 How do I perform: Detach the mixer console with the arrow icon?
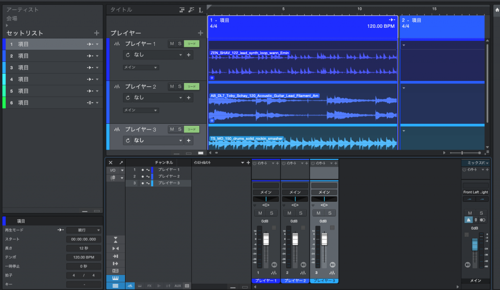coord(121,162)
